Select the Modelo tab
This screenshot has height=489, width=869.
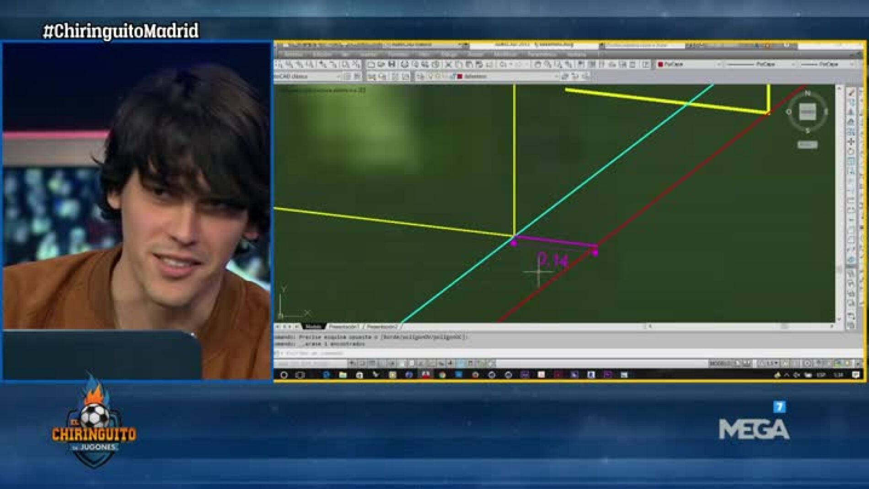coord(313,327)
